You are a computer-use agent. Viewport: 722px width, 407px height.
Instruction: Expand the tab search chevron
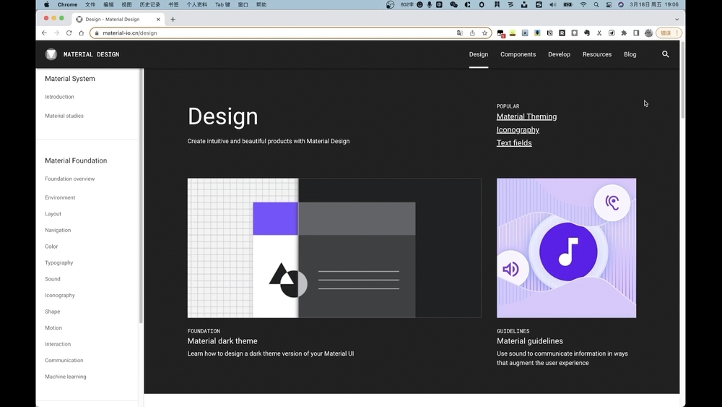[677, 20]
